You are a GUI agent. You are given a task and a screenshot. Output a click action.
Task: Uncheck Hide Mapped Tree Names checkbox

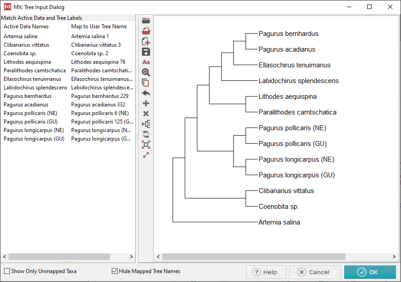click(x=114, y=271)
